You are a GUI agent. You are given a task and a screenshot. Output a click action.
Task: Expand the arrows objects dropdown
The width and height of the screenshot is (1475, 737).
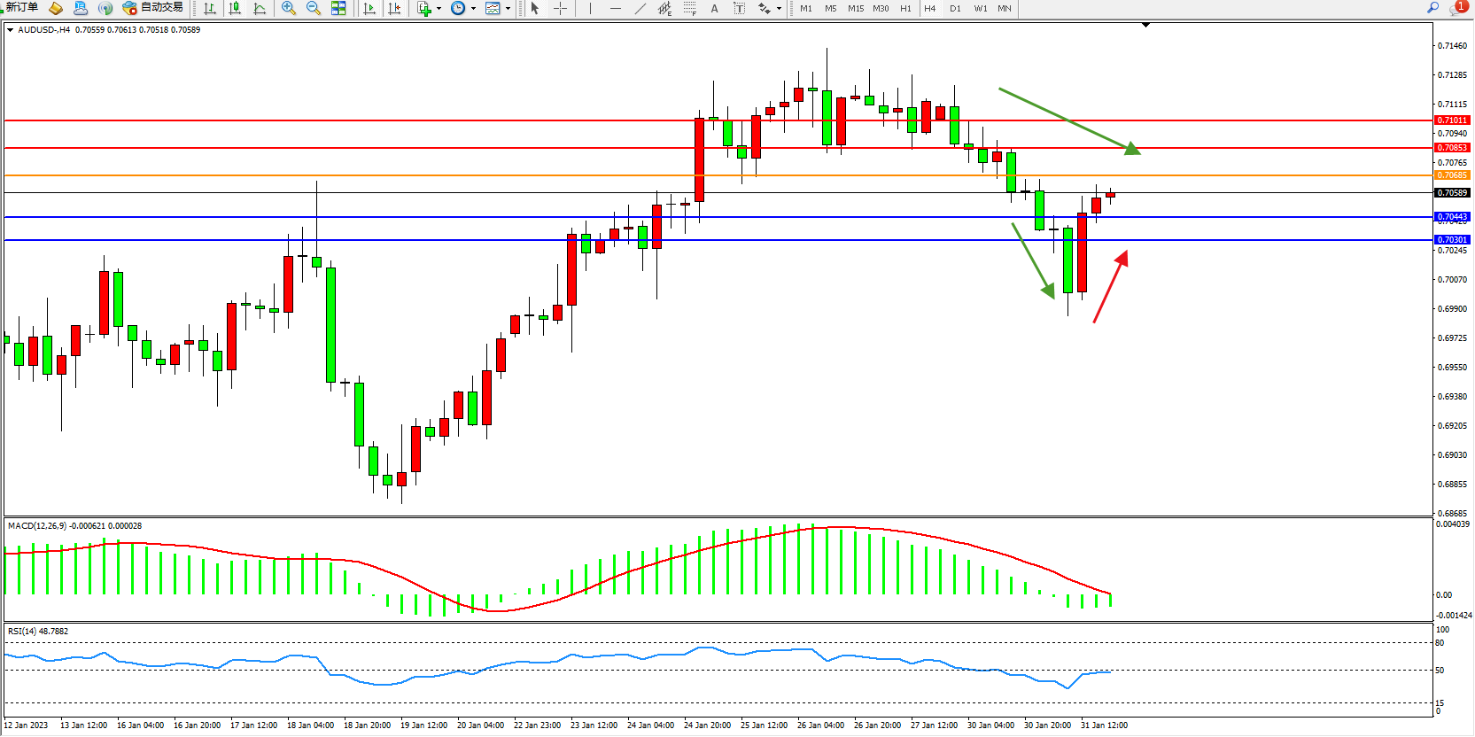pos(779,9)
